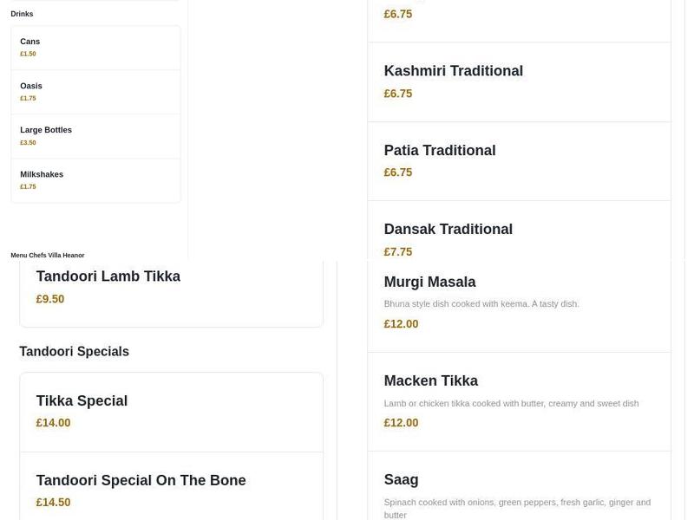This screenshot has width=694, height=520.
Task: Click the Drinks section heading
Action: coord(21,13)
